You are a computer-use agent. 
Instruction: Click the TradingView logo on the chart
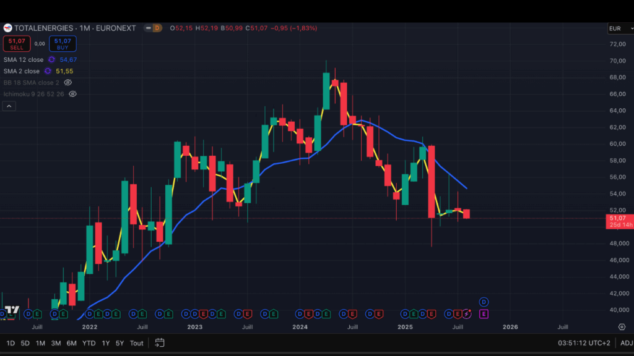coord(12,310)
